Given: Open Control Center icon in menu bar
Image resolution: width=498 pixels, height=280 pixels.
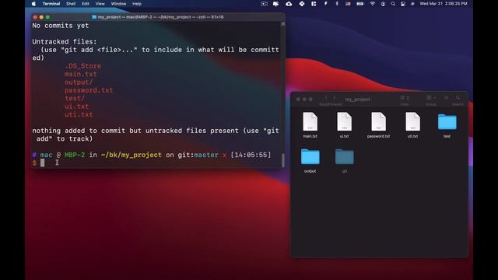Looking at the screenshot, I should pyautogui.click(x=403, y=4).
